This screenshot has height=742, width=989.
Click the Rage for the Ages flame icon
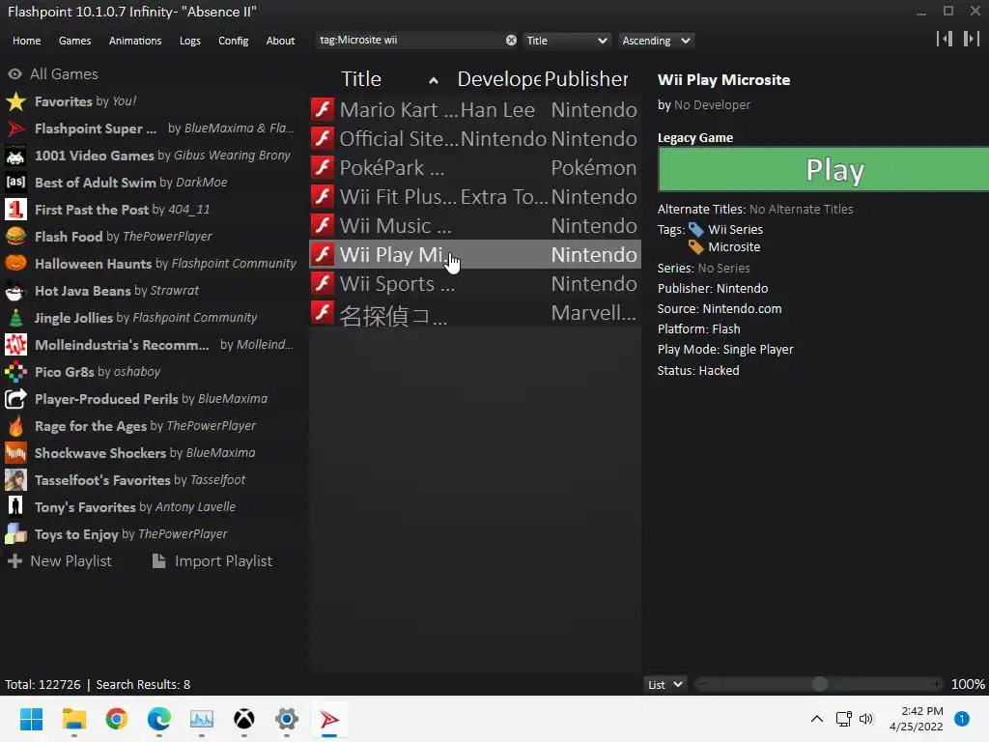tap(15, 426)
